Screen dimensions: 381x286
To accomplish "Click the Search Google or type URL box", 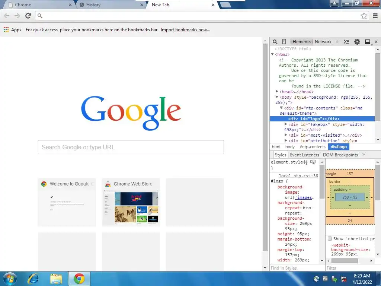I will (x=131, y=147).
